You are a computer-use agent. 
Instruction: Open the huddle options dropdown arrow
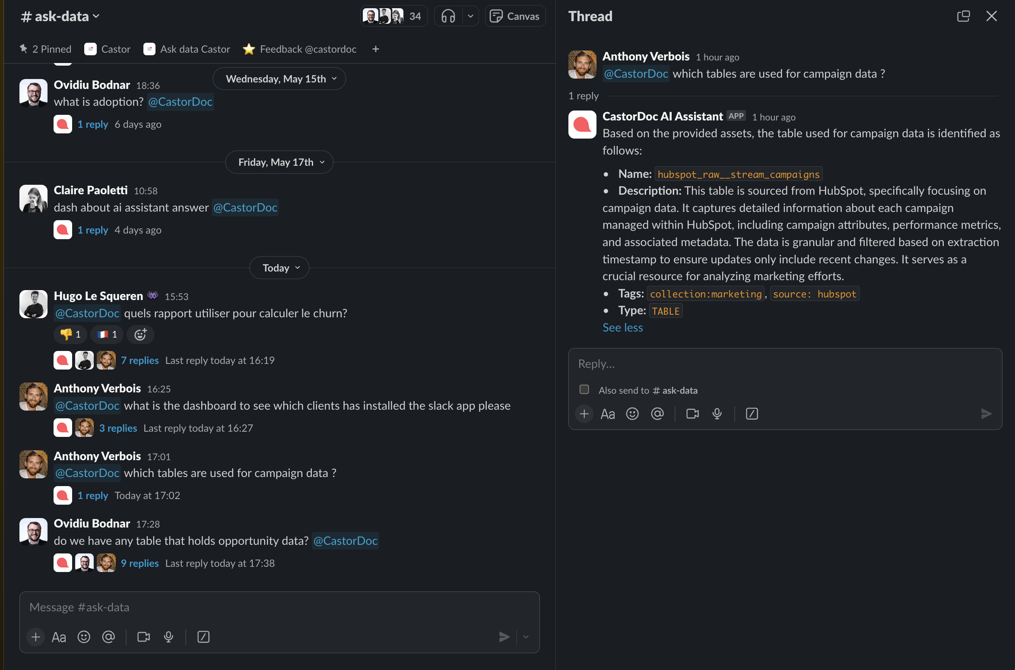pos(471,16)
